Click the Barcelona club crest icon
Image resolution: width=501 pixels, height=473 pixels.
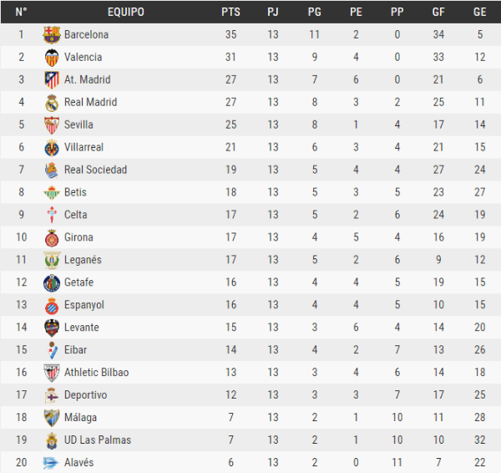(x=52, y=35)
